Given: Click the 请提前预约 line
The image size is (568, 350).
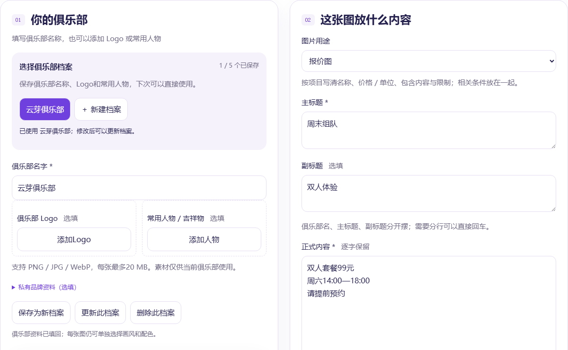Looking at the screenshot, I should pyautogui.click(x=326, y=293).
